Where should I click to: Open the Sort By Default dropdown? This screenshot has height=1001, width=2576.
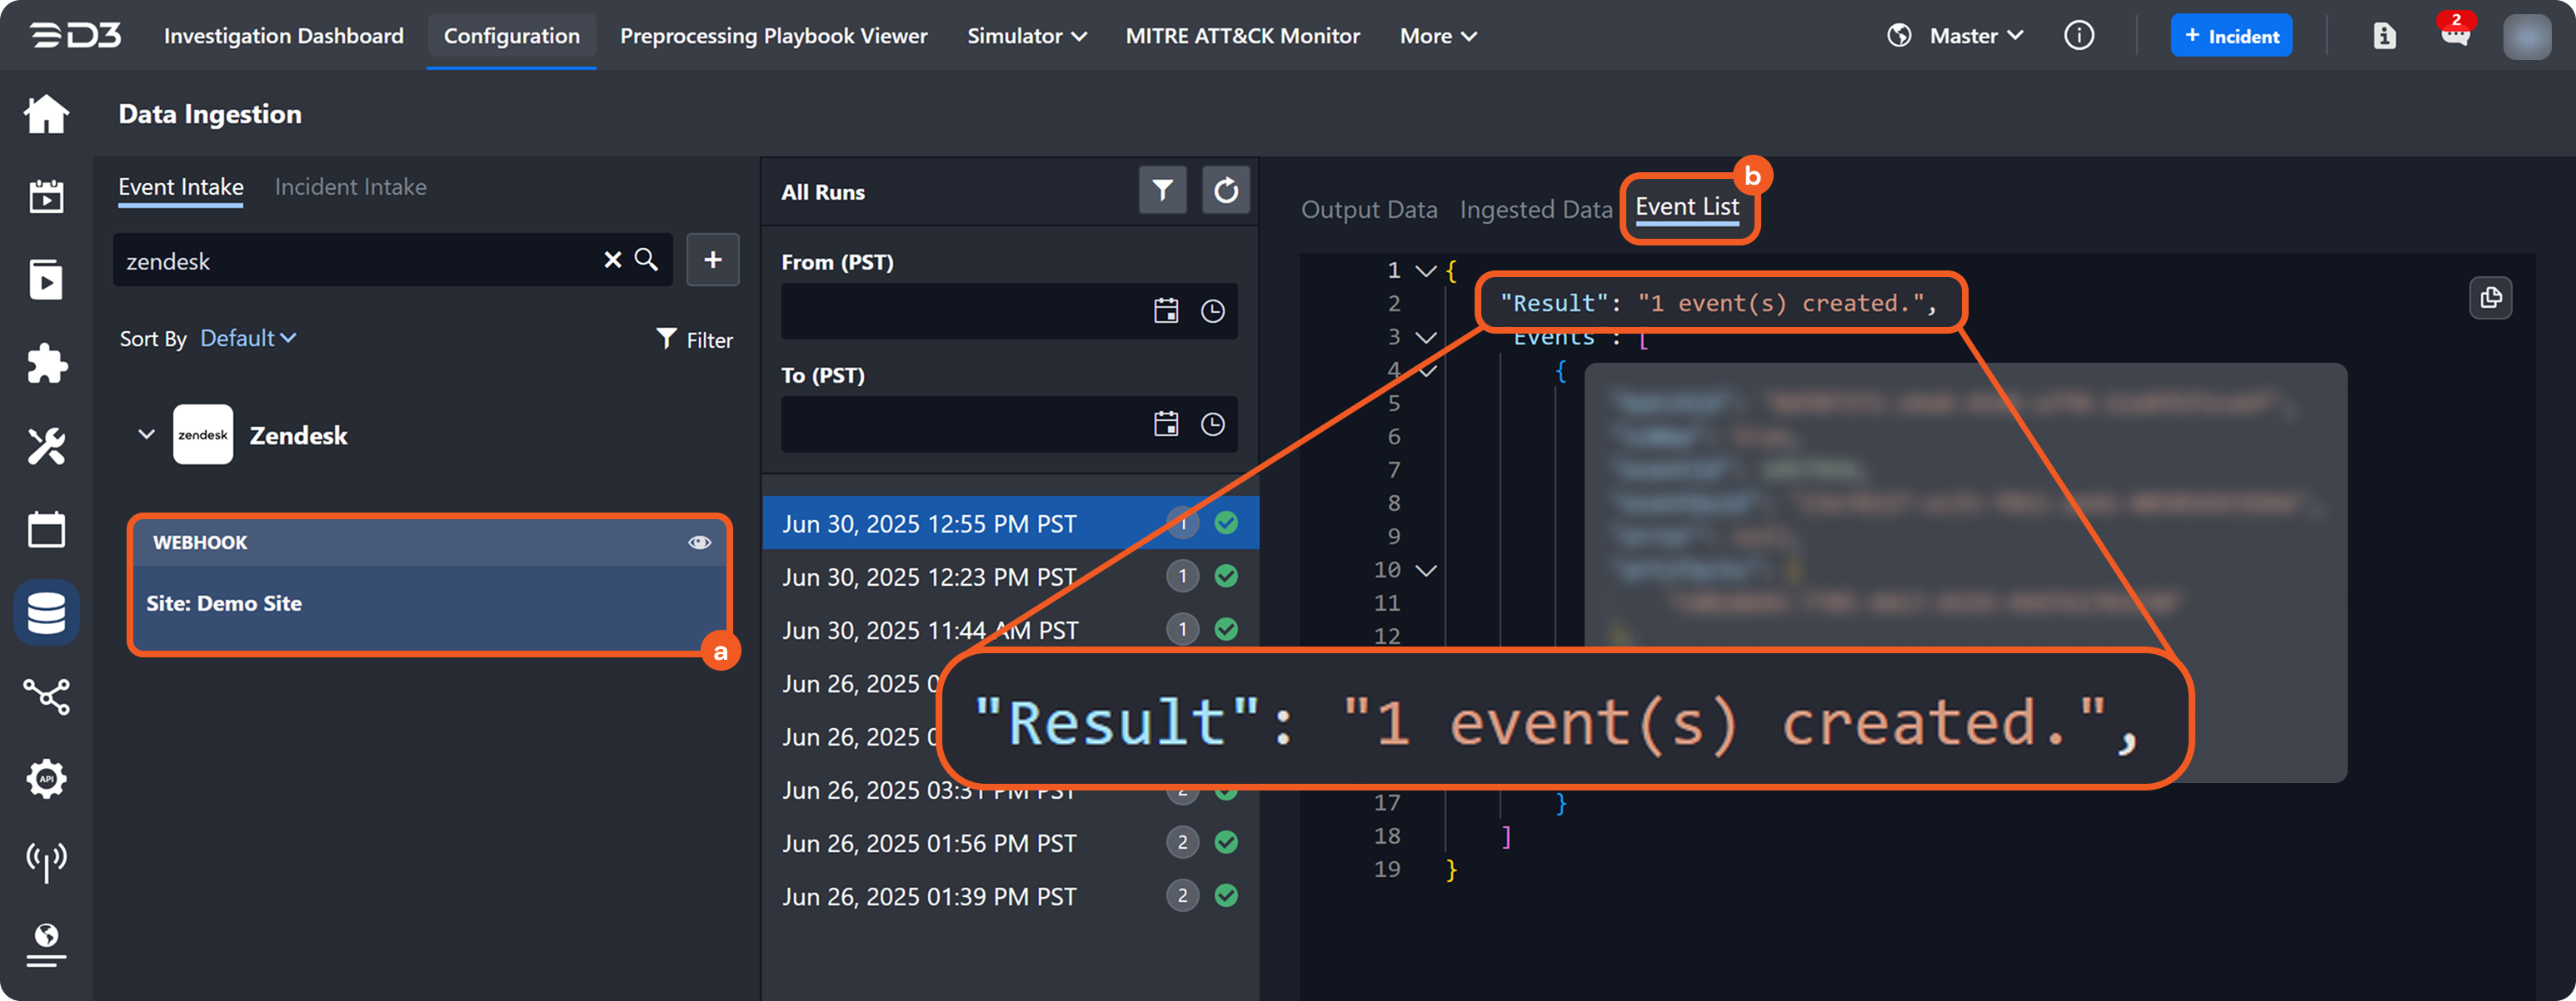(x=248, y=339)
